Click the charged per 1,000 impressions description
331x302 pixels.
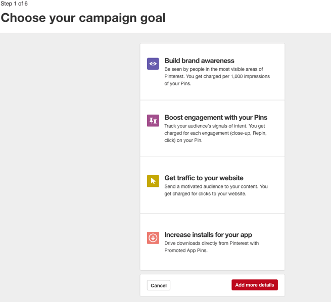click(217, 76)
